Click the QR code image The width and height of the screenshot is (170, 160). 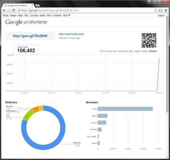(x=149, y=40)
